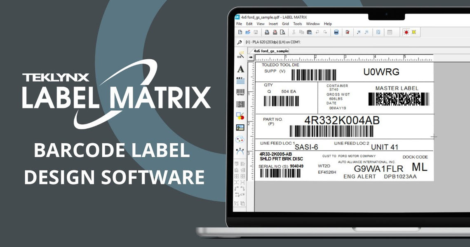Select the QTY barcode object
This screenshot has height=247, width=470.
pyautogui.click(x=281, y=101)
